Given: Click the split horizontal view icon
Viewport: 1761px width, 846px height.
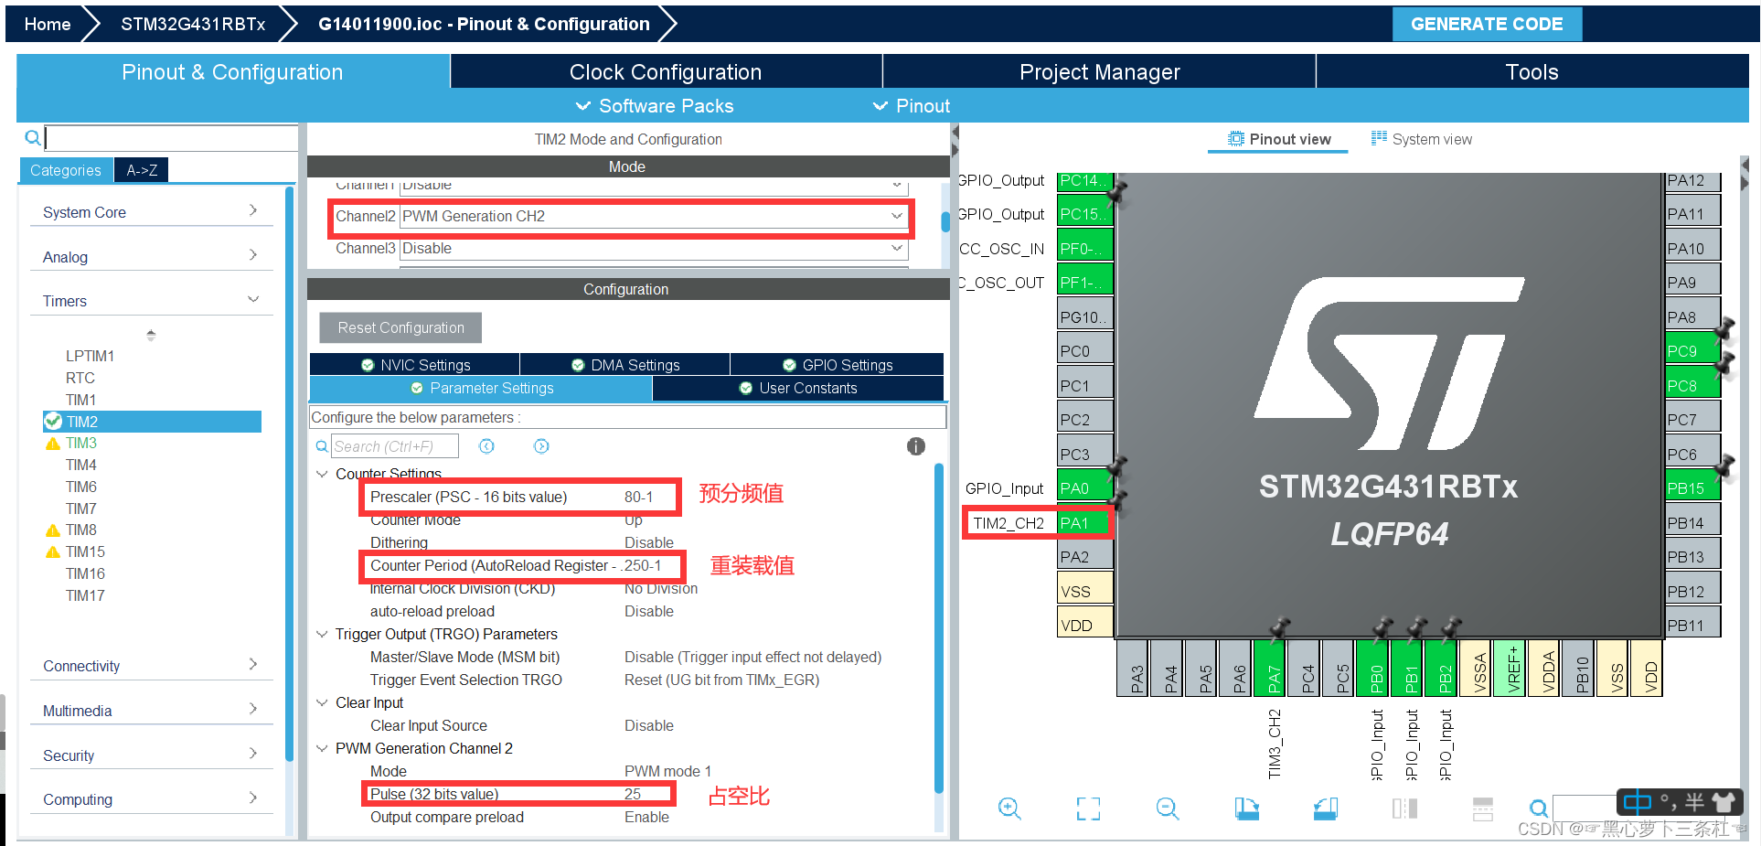Looking at the screenshot, I should 1483,809.
